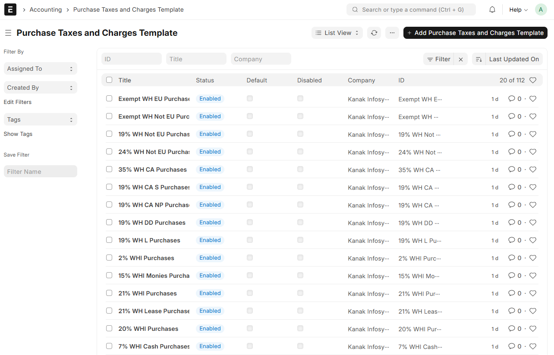Clear filters with the X icon

pyautogui.click(x=461, y=59)
